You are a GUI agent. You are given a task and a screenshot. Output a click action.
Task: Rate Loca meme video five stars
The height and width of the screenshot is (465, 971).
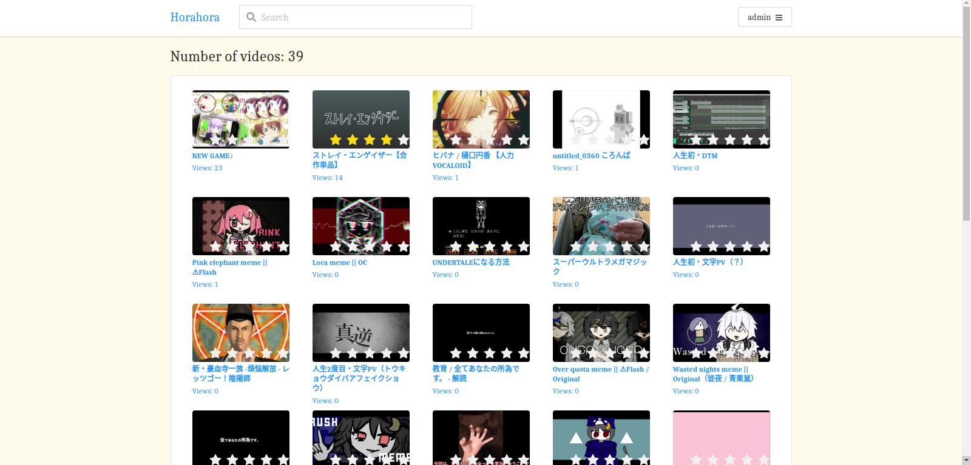pos(404,247)
